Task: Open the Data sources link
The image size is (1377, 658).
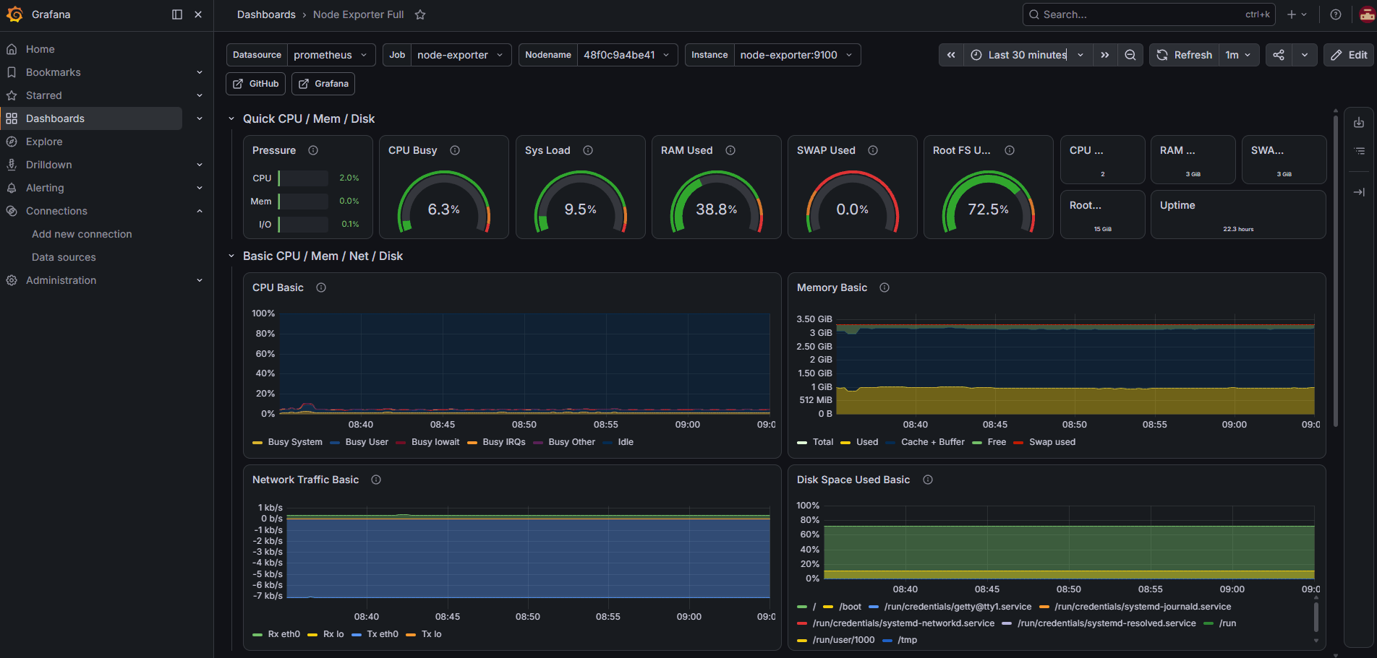Action: [x=64, y=257]
